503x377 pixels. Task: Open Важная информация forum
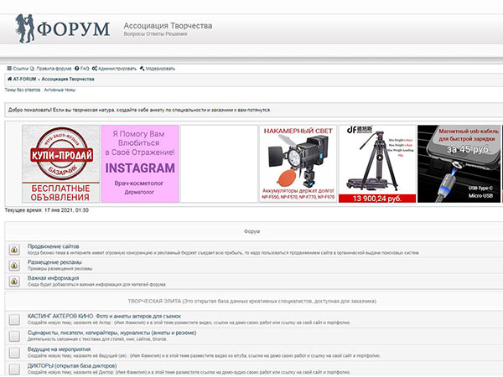click(54, 278)
